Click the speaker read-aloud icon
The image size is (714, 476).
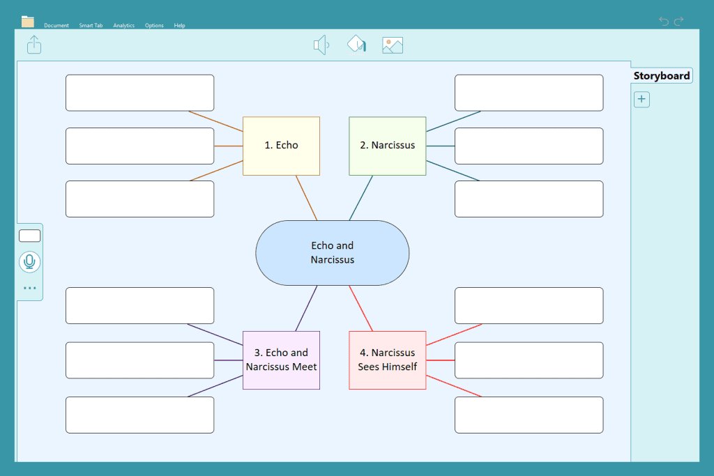pyautogui.click(x=321, y=45)
